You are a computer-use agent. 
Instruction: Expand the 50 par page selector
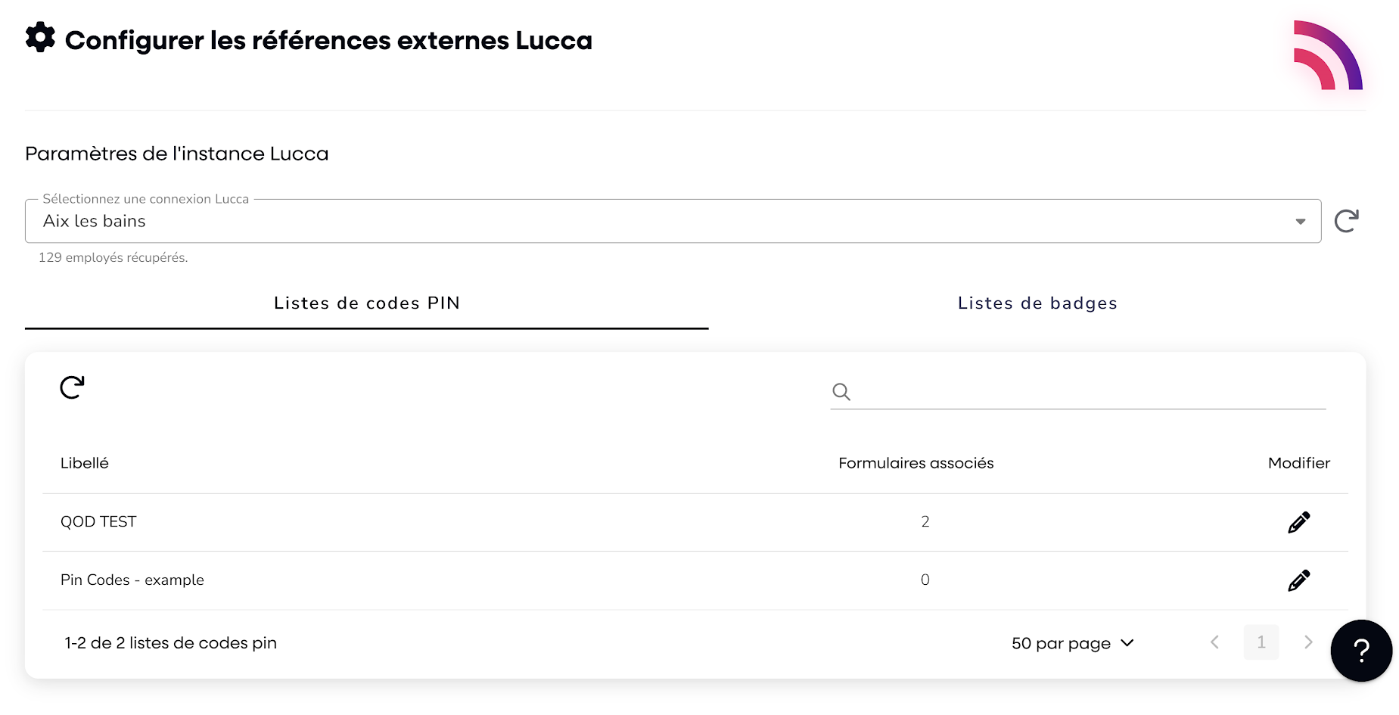(x=1072, y=643)
